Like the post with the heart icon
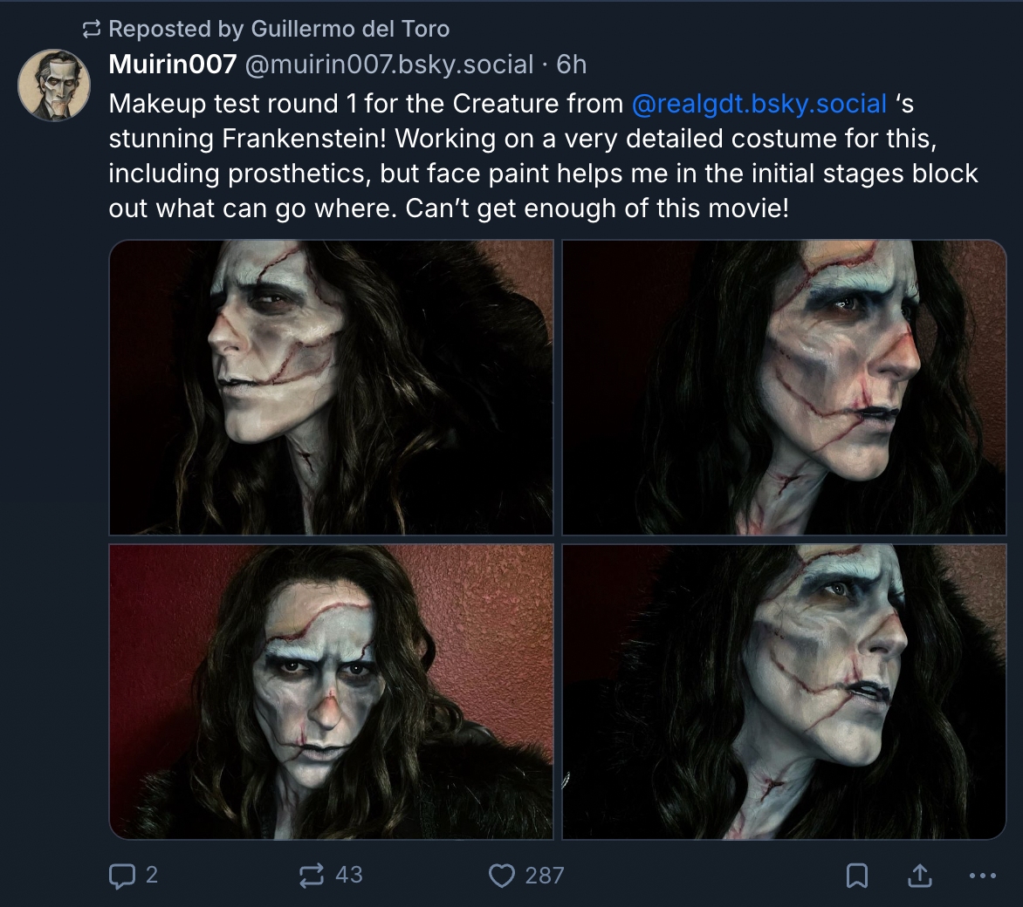Image resolution: width=1023 pixels, height=907 pixels. (501, 875)
